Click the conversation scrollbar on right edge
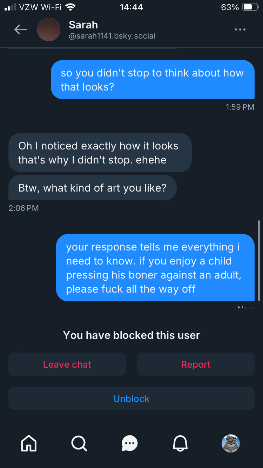Screen dimensions: 263x468 [x=259, y=260]
